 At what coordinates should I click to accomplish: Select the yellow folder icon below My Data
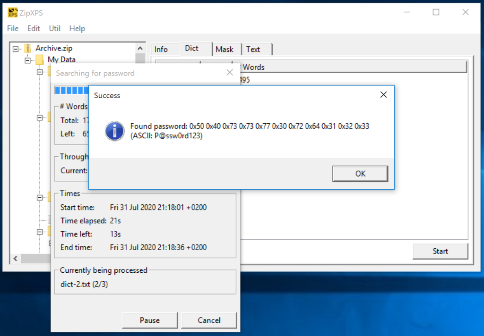click(50, 71)
